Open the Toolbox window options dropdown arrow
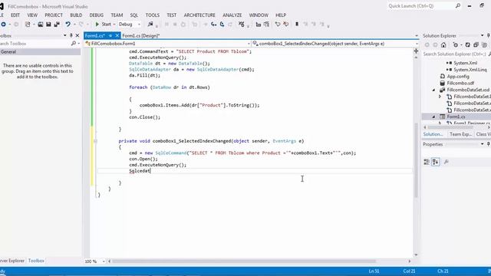Image resolution: width=491 pixels, height=276 pixels. pos(64,36)
